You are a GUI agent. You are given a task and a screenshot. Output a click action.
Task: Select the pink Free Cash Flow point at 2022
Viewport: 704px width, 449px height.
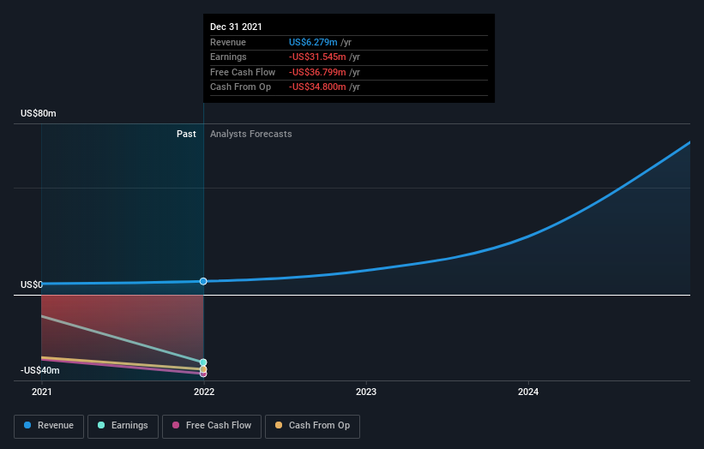pos(203,374)
